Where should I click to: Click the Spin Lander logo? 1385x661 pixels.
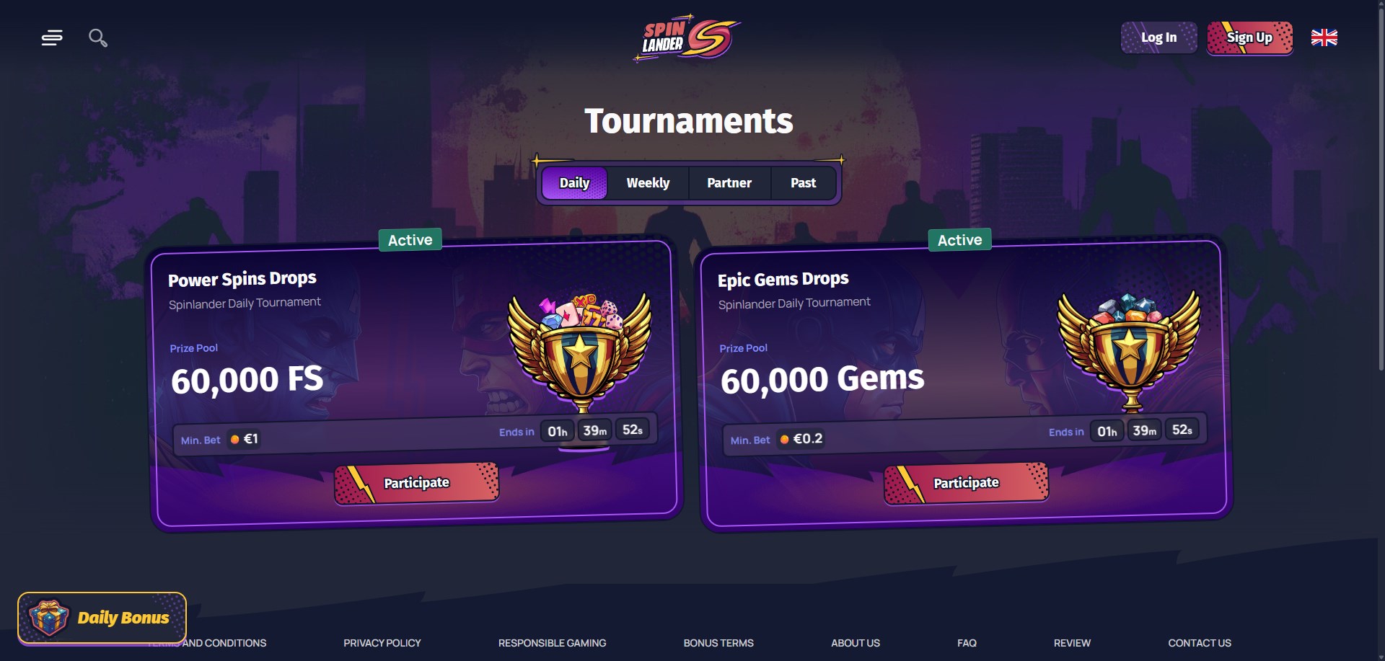(x=687, y=37)
